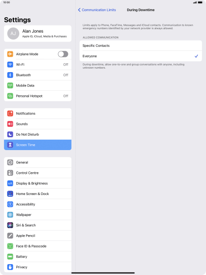Open Personal Hotspot settings row
The height and width of the screenshot is (275, 206).
[x=37, y=96]
